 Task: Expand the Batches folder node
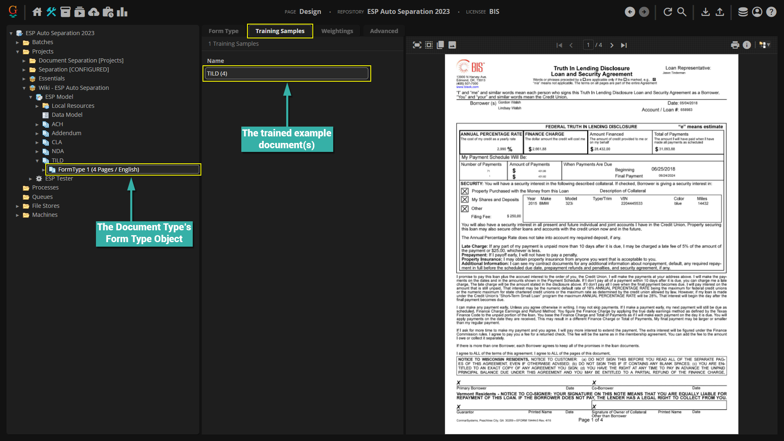click(x=18, y=42)
